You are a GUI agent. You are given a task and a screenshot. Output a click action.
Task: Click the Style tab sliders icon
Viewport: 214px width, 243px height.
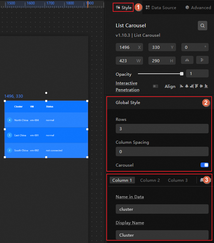(x=118, y=7)
